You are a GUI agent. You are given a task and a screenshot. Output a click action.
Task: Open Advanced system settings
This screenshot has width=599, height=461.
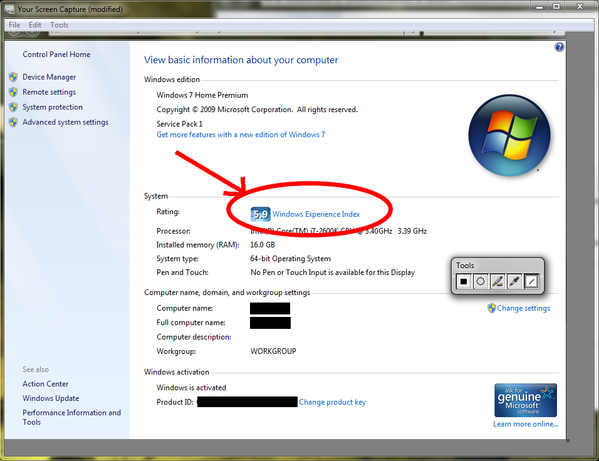click(65, 122)
